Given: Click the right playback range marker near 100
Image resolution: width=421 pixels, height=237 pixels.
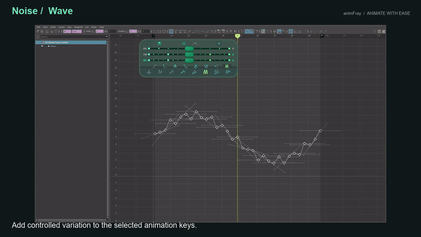Looking at the screenshot, I should click(322, 35).
